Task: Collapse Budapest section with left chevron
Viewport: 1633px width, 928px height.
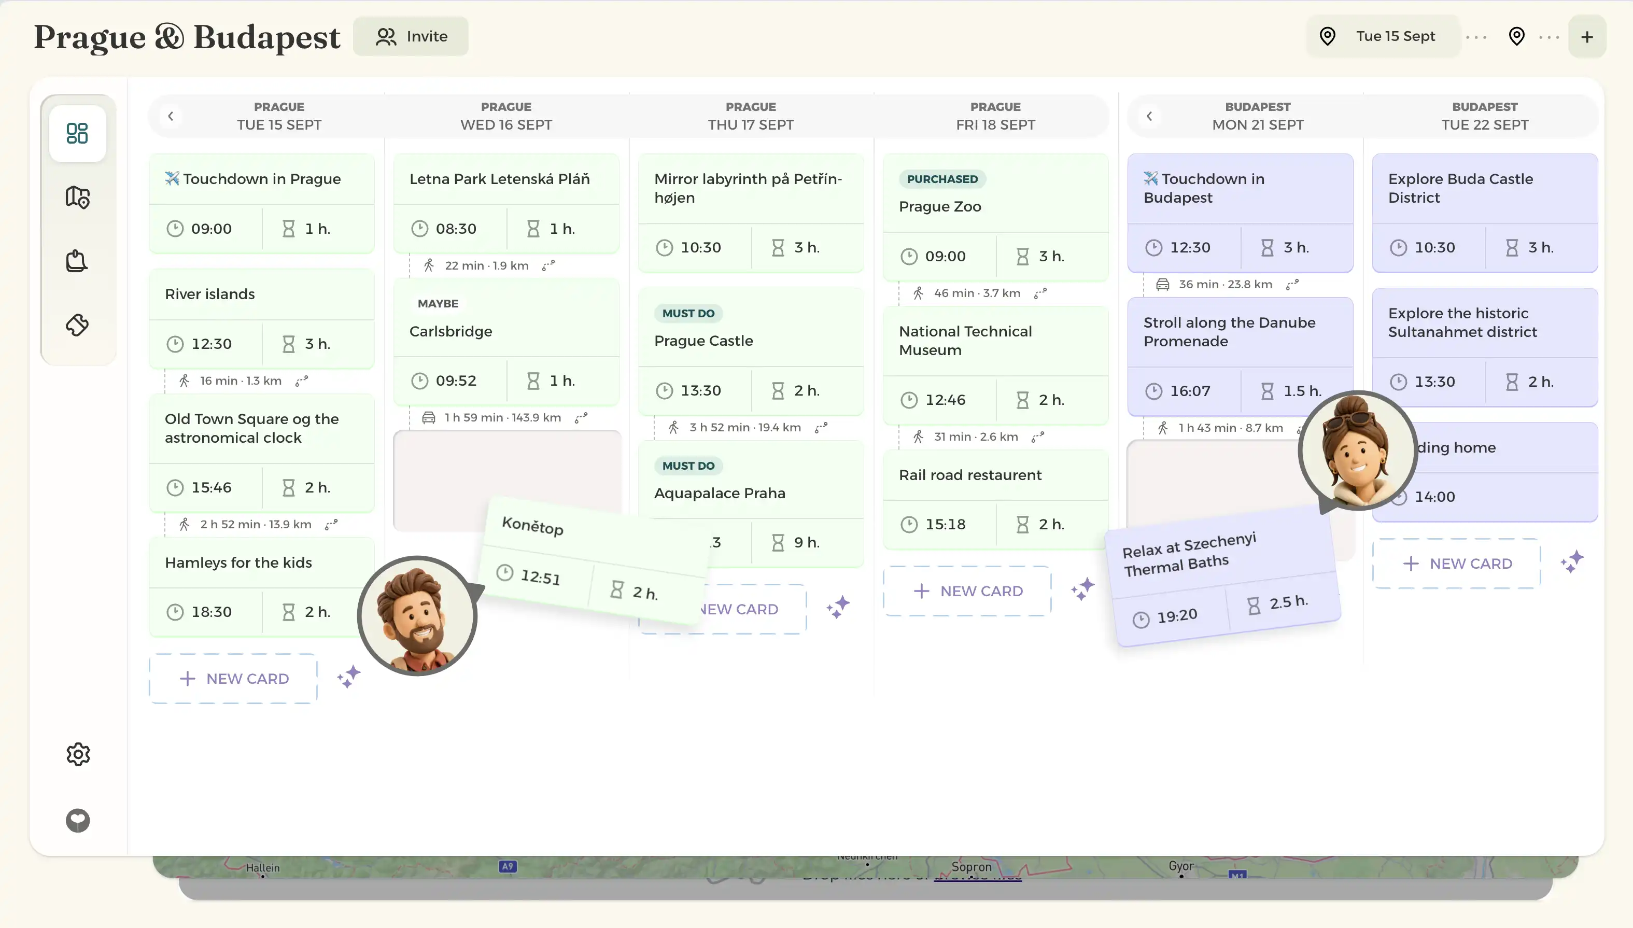Action: pos(1149,116)
